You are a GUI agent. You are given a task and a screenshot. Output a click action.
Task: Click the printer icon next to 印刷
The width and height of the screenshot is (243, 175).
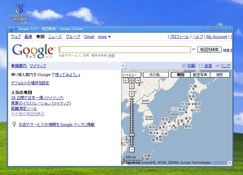coord(184,66)
